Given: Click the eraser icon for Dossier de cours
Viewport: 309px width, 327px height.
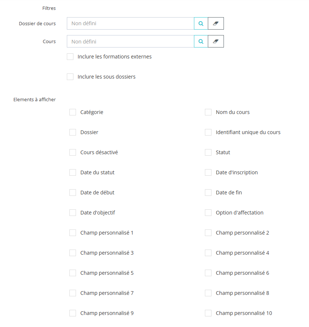Looking at the screenshot, I should [215, 23].
